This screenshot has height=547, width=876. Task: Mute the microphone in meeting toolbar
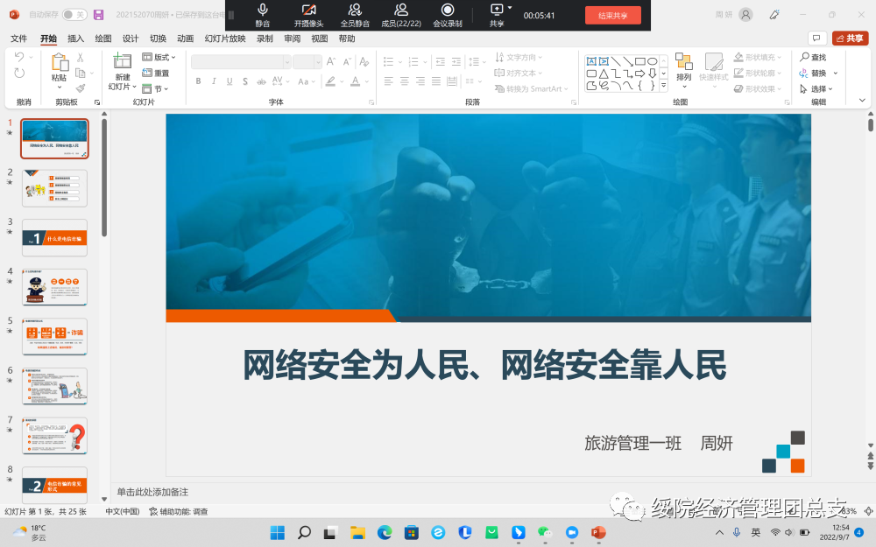(262, 13)
